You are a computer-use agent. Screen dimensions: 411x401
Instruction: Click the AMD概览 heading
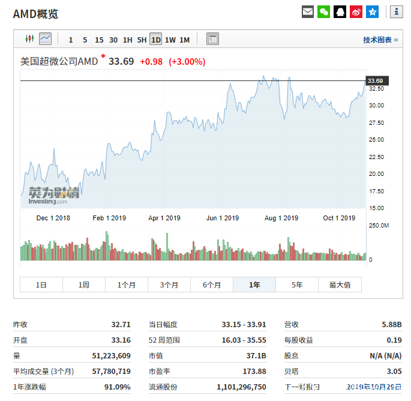click(35, 14)
